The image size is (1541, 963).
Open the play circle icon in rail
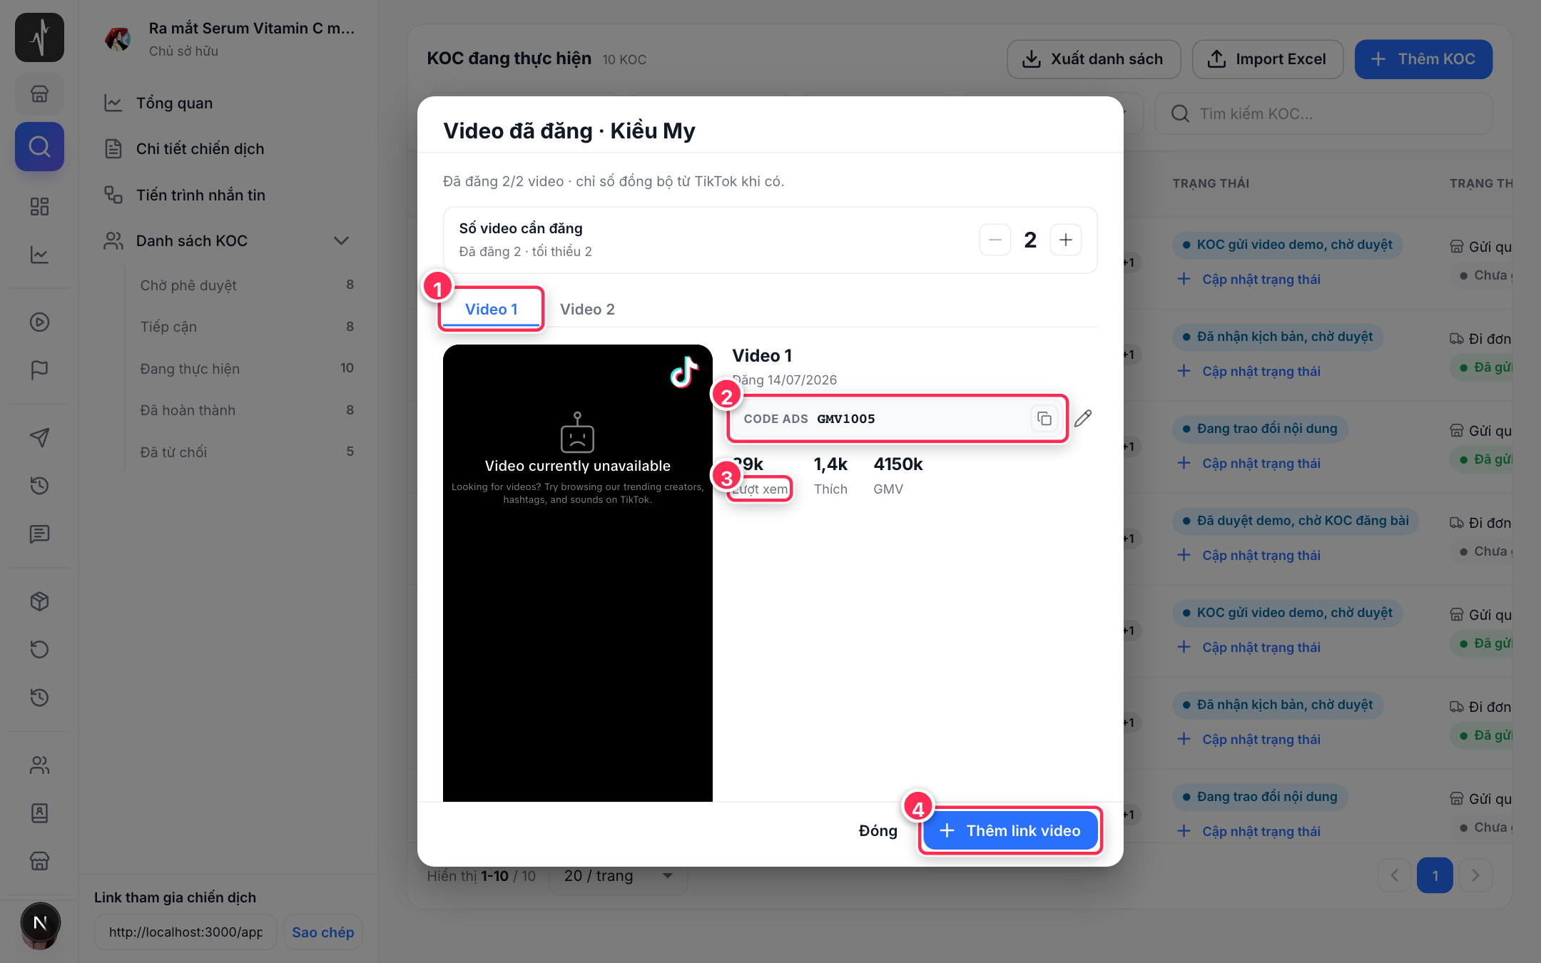pyautogui.click(x=40, y=322)
